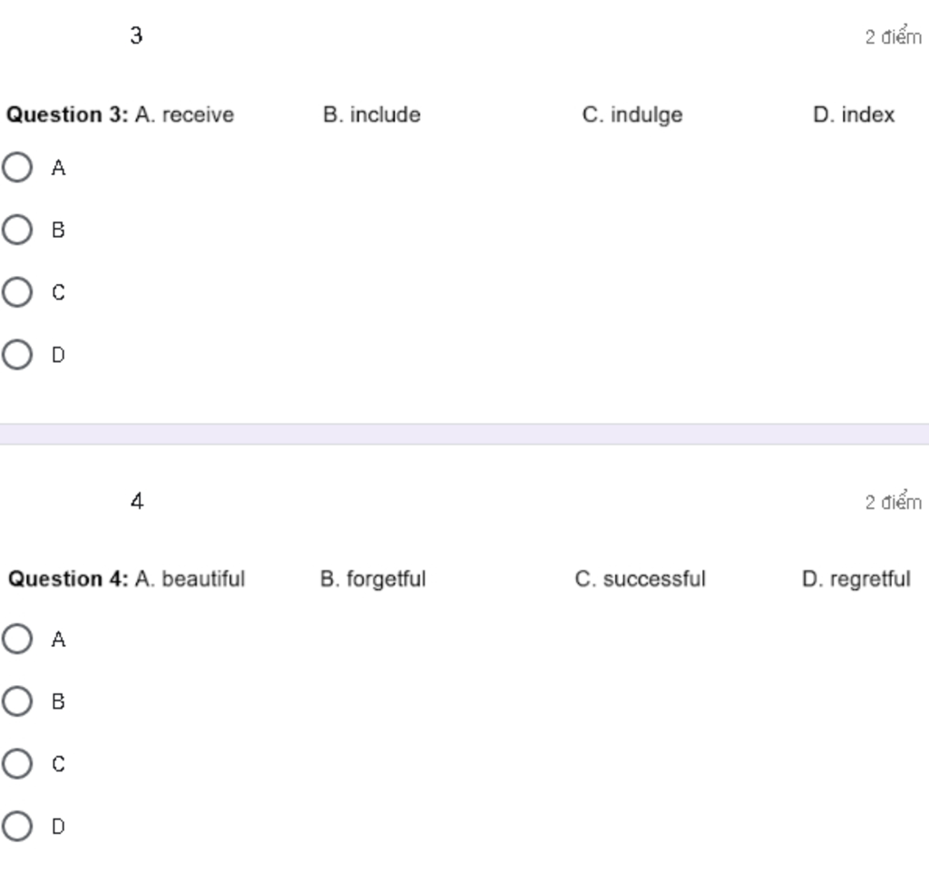Select option A for Question 3
Screen dimensions: 929x873
(x=17, y=167)
